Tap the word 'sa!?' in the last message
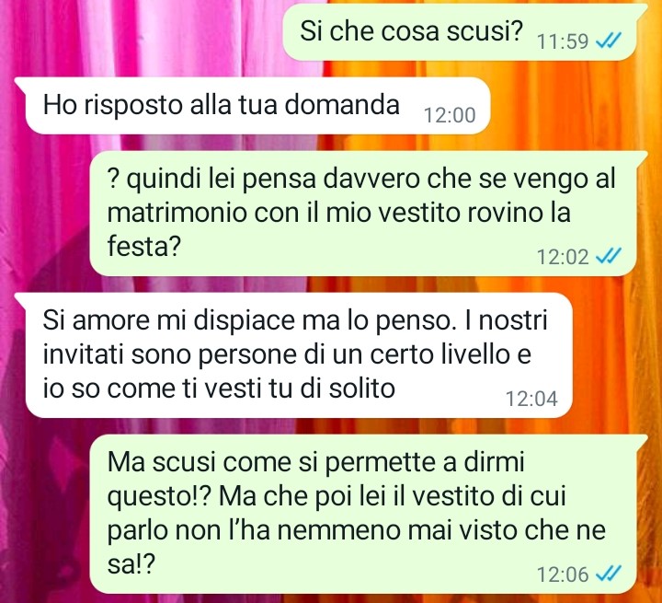 (131, 564)
